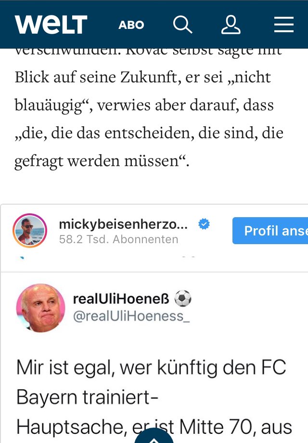Tap the word 'blauäugig' in the article

48,105
